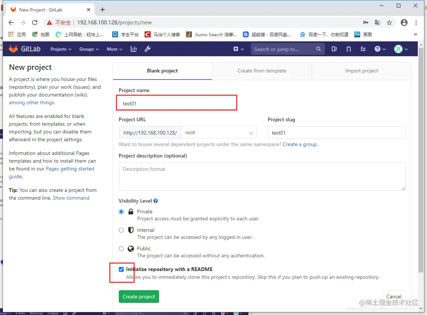Open the root namespace dropdown
Viewport: 427px width, 315px height.
[219, 133]
